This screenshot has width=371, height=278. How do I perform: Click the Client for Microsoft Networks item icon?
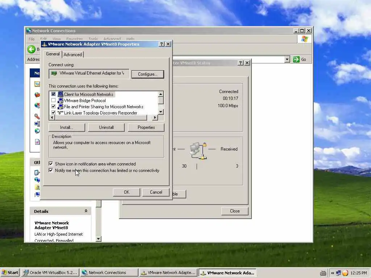[x=61, y=94]
